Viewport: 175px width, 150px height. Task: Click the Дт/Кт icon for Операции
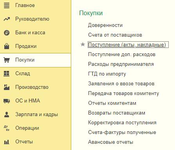pyautogui.click(x=7, y=128)
